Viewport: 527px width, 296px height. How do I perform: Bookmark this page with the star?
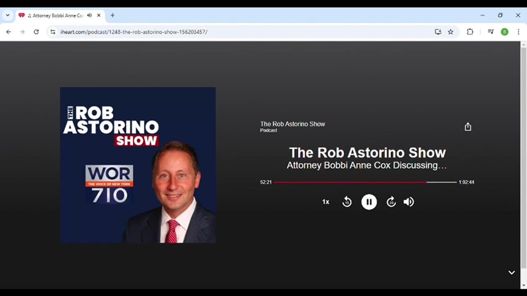pyautogui.click(x=450, y=32)
